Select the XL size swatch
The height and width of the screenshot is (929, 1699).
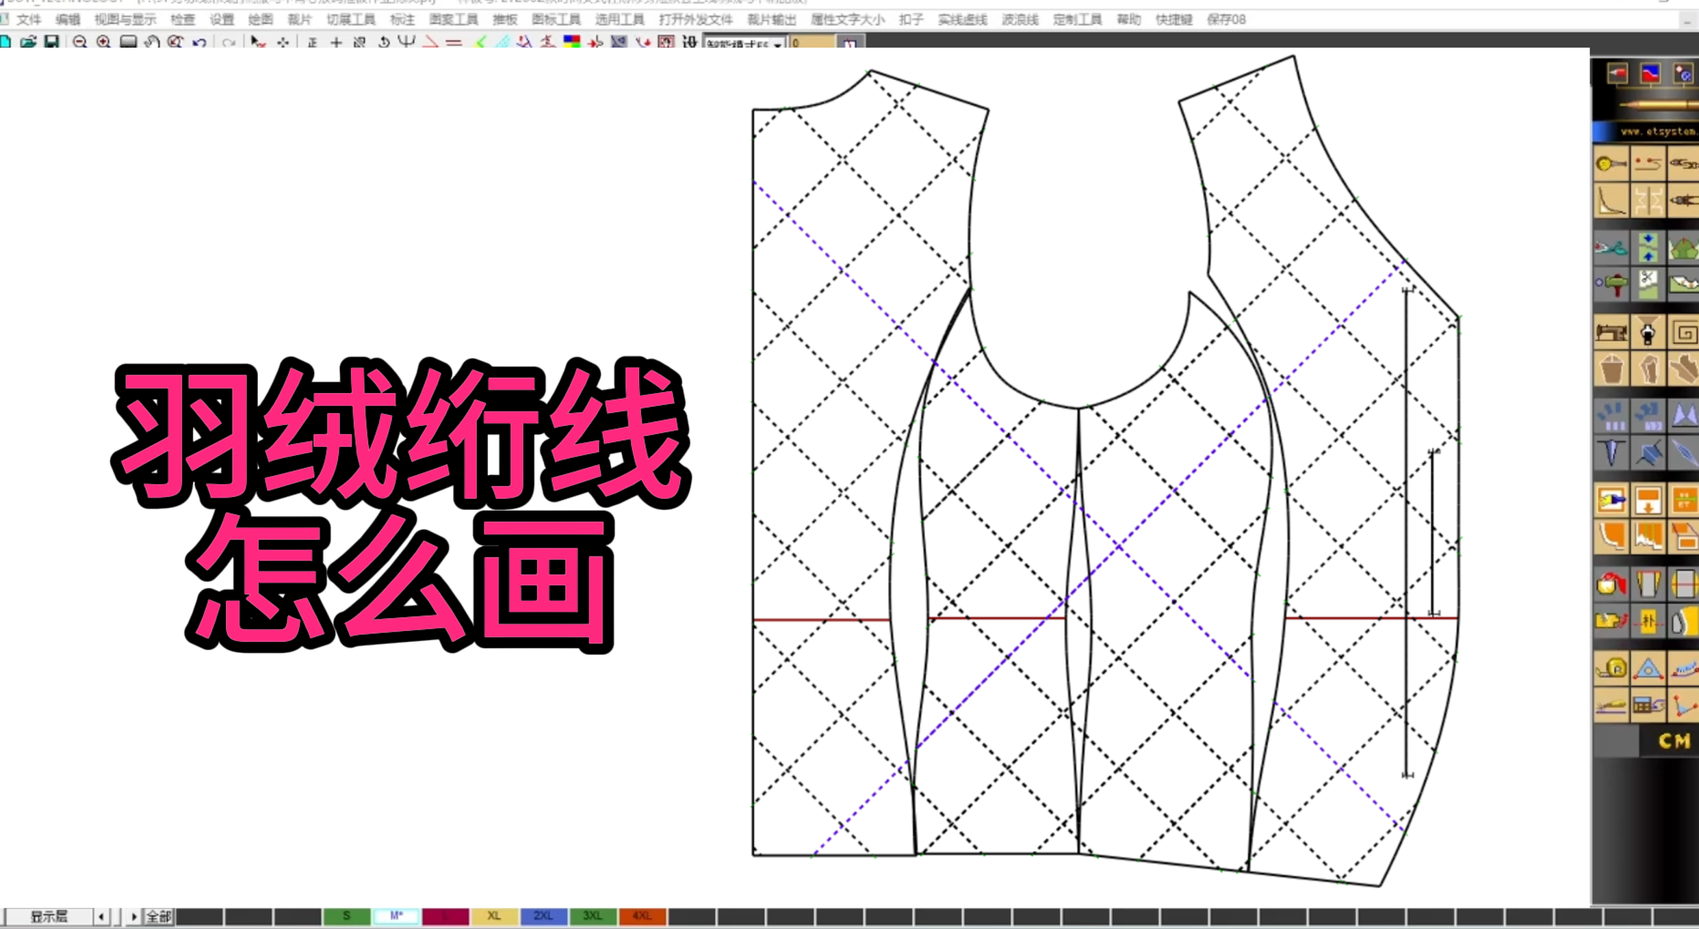[x=494, y=916]
